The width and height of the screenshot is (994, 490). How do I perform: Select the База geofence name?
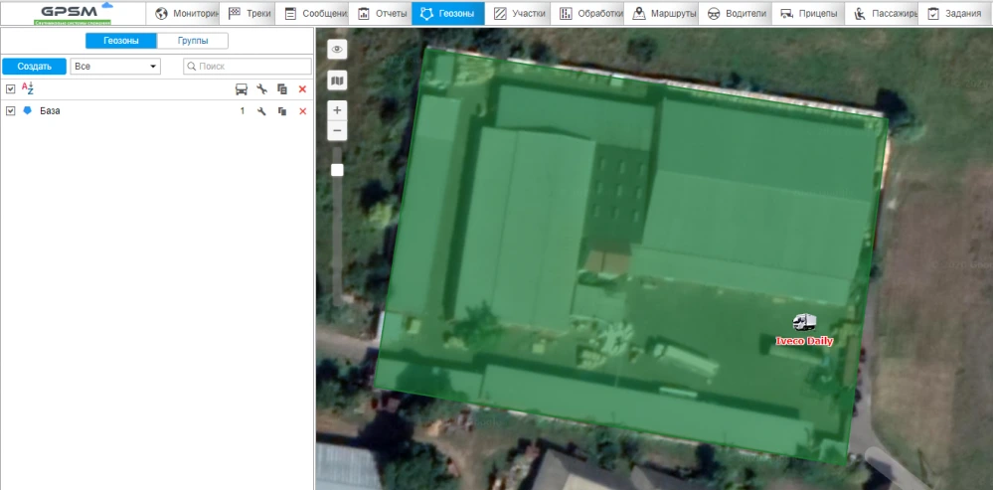pos(50,111)
